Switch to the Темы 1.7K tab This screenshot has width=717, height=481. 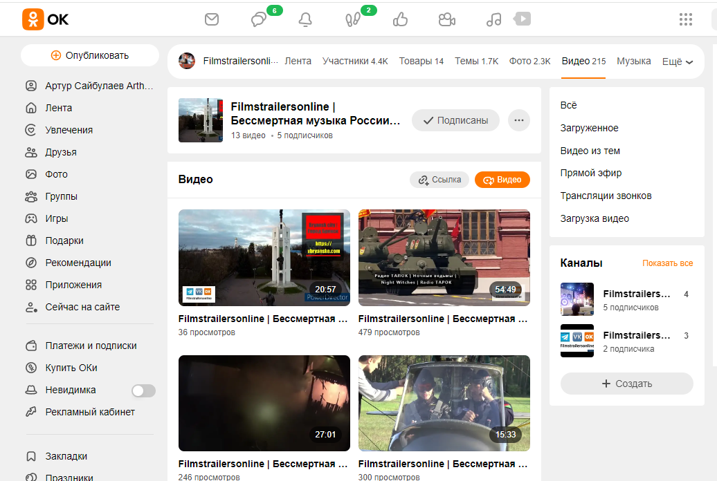tap(476, 62)
